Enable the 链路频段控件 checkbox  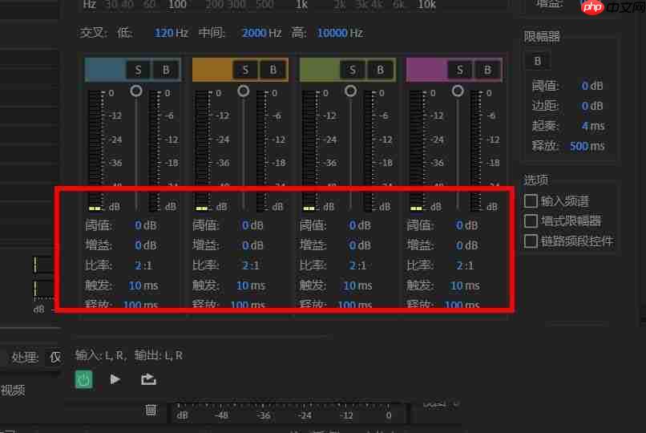coord(531,241)
